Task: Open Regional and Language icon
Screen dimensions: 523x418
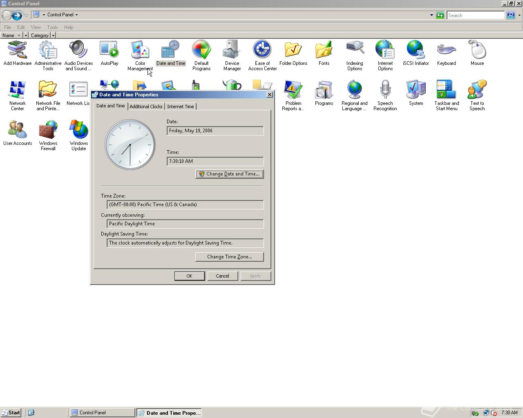Action: tap(355, 96)
